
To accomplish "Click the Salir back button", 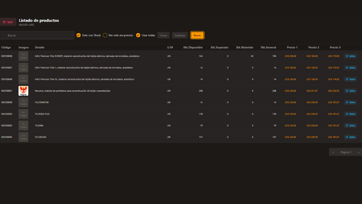I will (x=8, y=22).
